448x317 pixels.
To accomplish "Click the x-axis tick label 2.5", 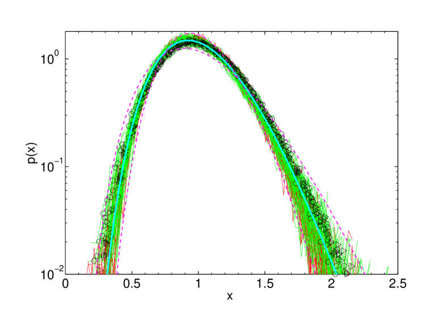I will [x=397, y=284].
